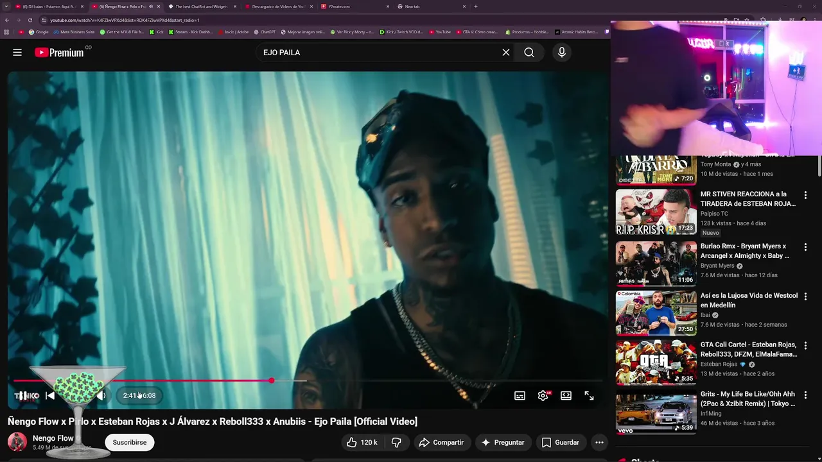The width and height of the screenshot is (822, 462).
Task: Open the Meta Business Suite bookmark
Action: pos(74,32)
